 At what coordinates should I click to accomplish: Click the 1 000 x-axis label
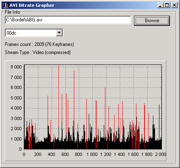pos(92,154)
